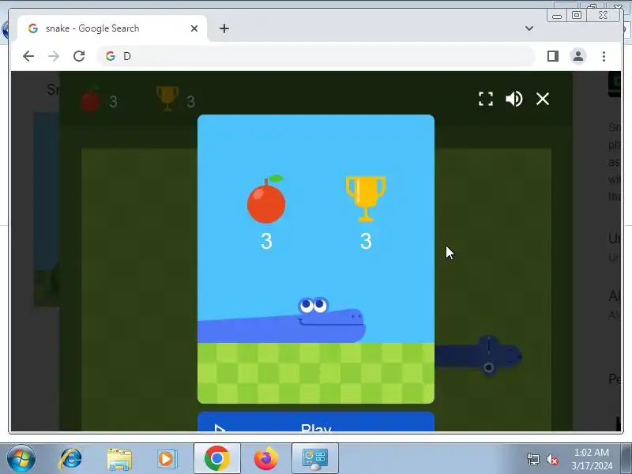Click the blue snake illustration in dialog
632x474 pixels.
tap(282, 320)
